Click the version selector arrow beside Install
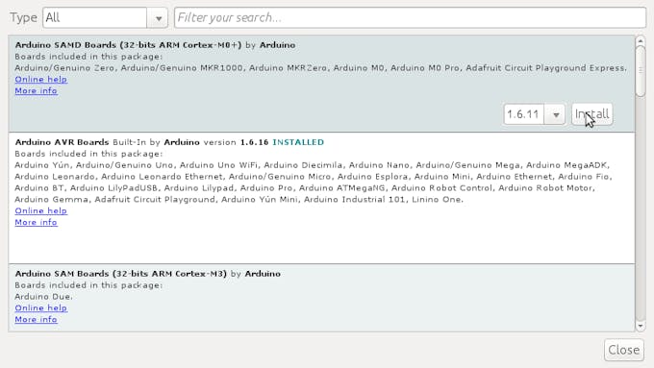This screenshot has height=368, width=654. 555,114
